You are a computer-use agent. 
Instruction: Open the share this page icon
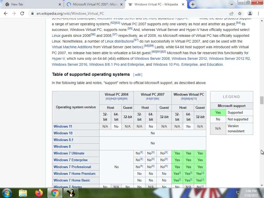[x=232, y=13]
